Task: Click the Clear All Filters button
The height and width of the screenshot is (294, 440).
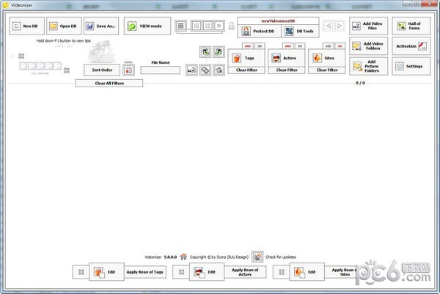Action: point(109,84)
